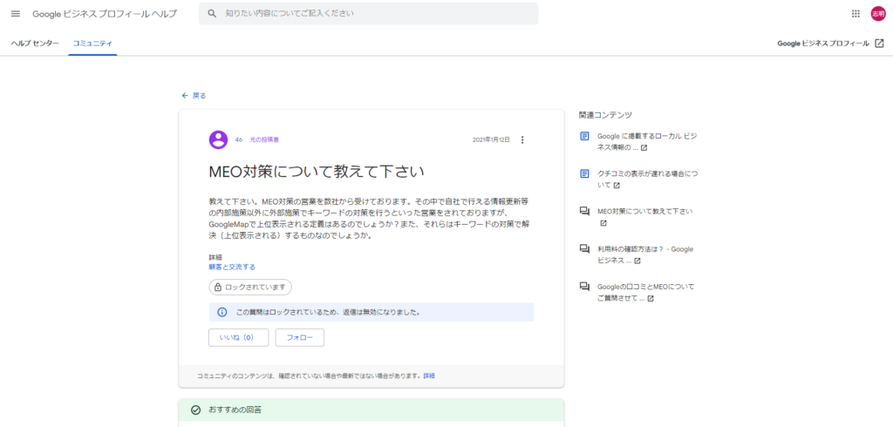
Task: Switch to the ヘルプ センター tab
Action: 35,44
